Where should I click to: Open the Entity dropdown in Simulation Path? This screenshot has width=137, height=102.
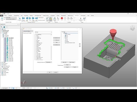tap(11, 18)
